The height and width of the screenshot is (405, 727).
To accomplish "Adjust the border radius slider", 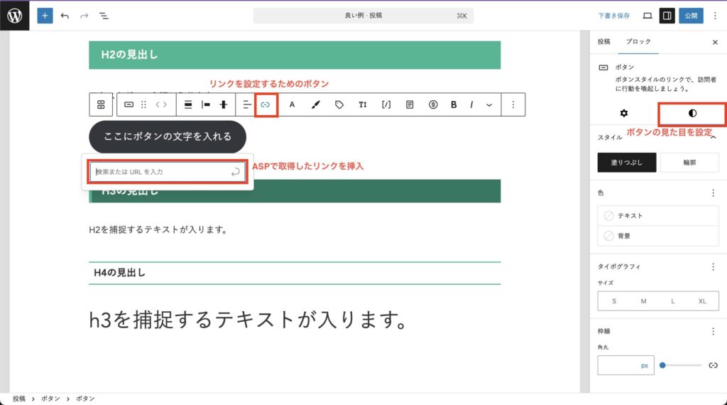I will [681, 366].
